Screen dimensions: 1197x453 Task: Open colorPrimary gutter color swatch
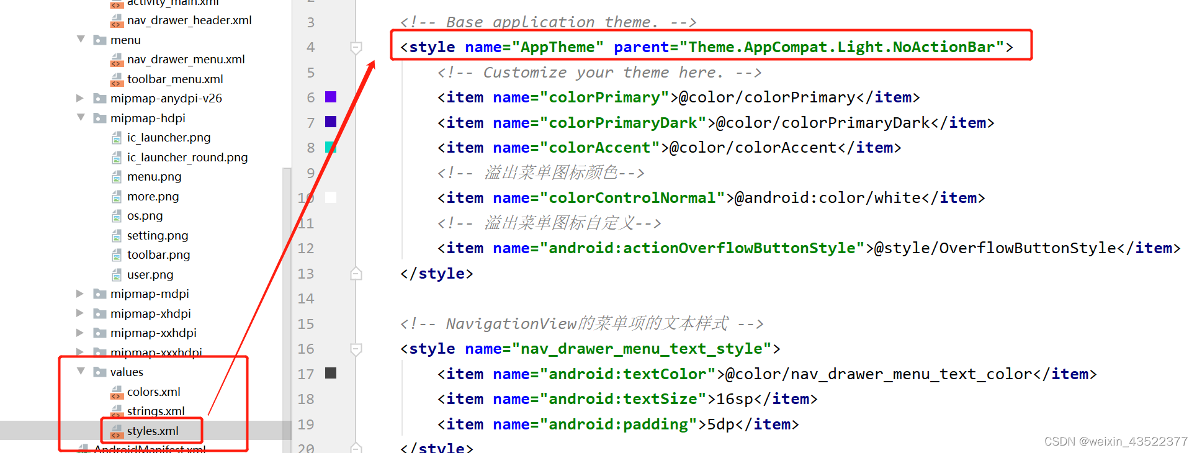click(331, 97)
